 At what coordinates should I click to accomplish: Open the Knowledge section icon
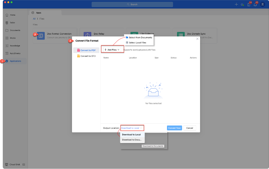point(7,46)
